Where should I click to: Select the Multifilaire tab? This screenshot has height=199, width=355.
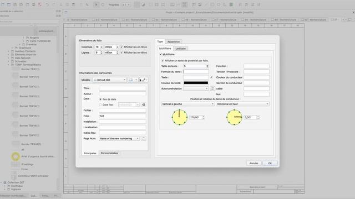point(165,49)
